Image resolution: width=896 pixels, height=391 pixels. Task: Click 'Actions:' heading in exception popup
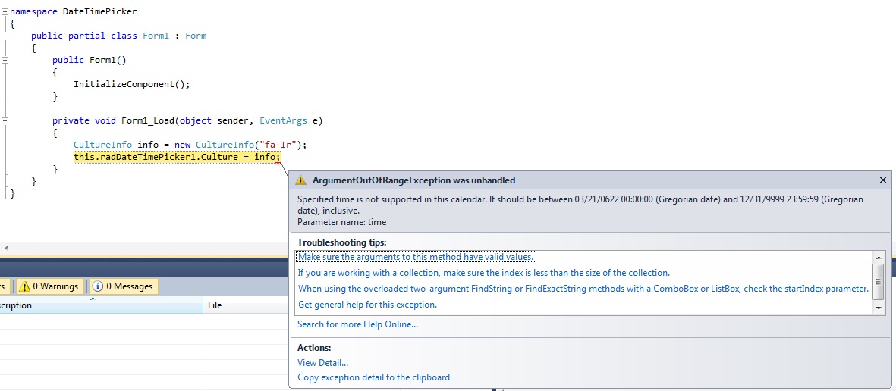click(314, 348)
